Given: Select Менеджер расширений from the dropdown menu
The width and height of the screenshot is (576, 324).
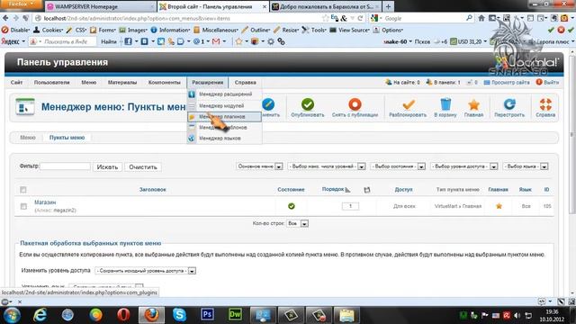Looking at the screenshot, I should [225, 94].
